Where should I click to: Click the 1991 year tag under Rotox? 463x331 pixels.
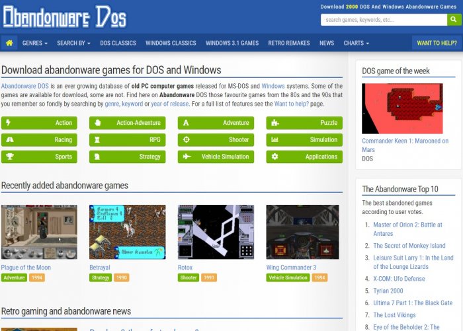(209, 277)
